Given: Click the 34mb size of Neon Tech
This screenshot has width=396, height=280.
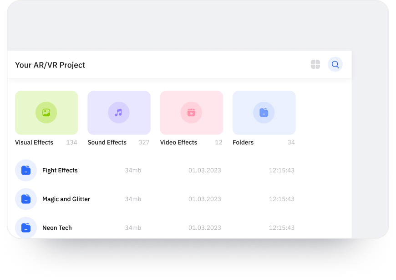Looking at the screenshot, I should [133, 228].
